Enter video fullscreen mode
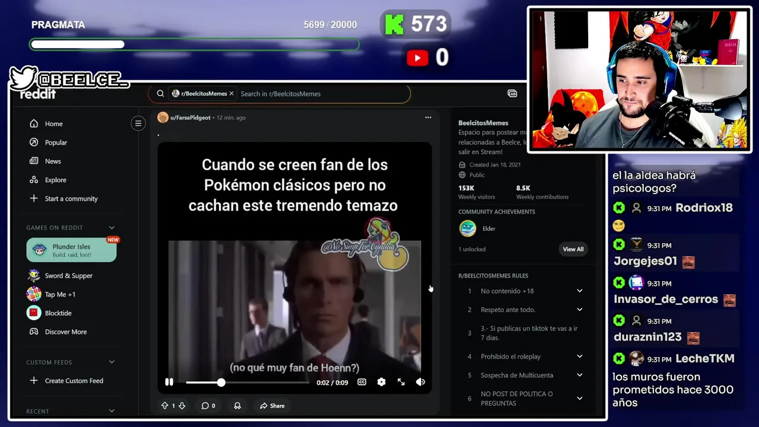 coord(401,383)
